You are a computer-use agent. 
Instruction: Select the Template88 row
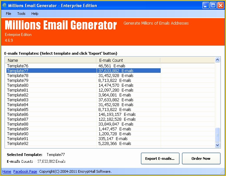pyautogui.click(x=84, y=124)
